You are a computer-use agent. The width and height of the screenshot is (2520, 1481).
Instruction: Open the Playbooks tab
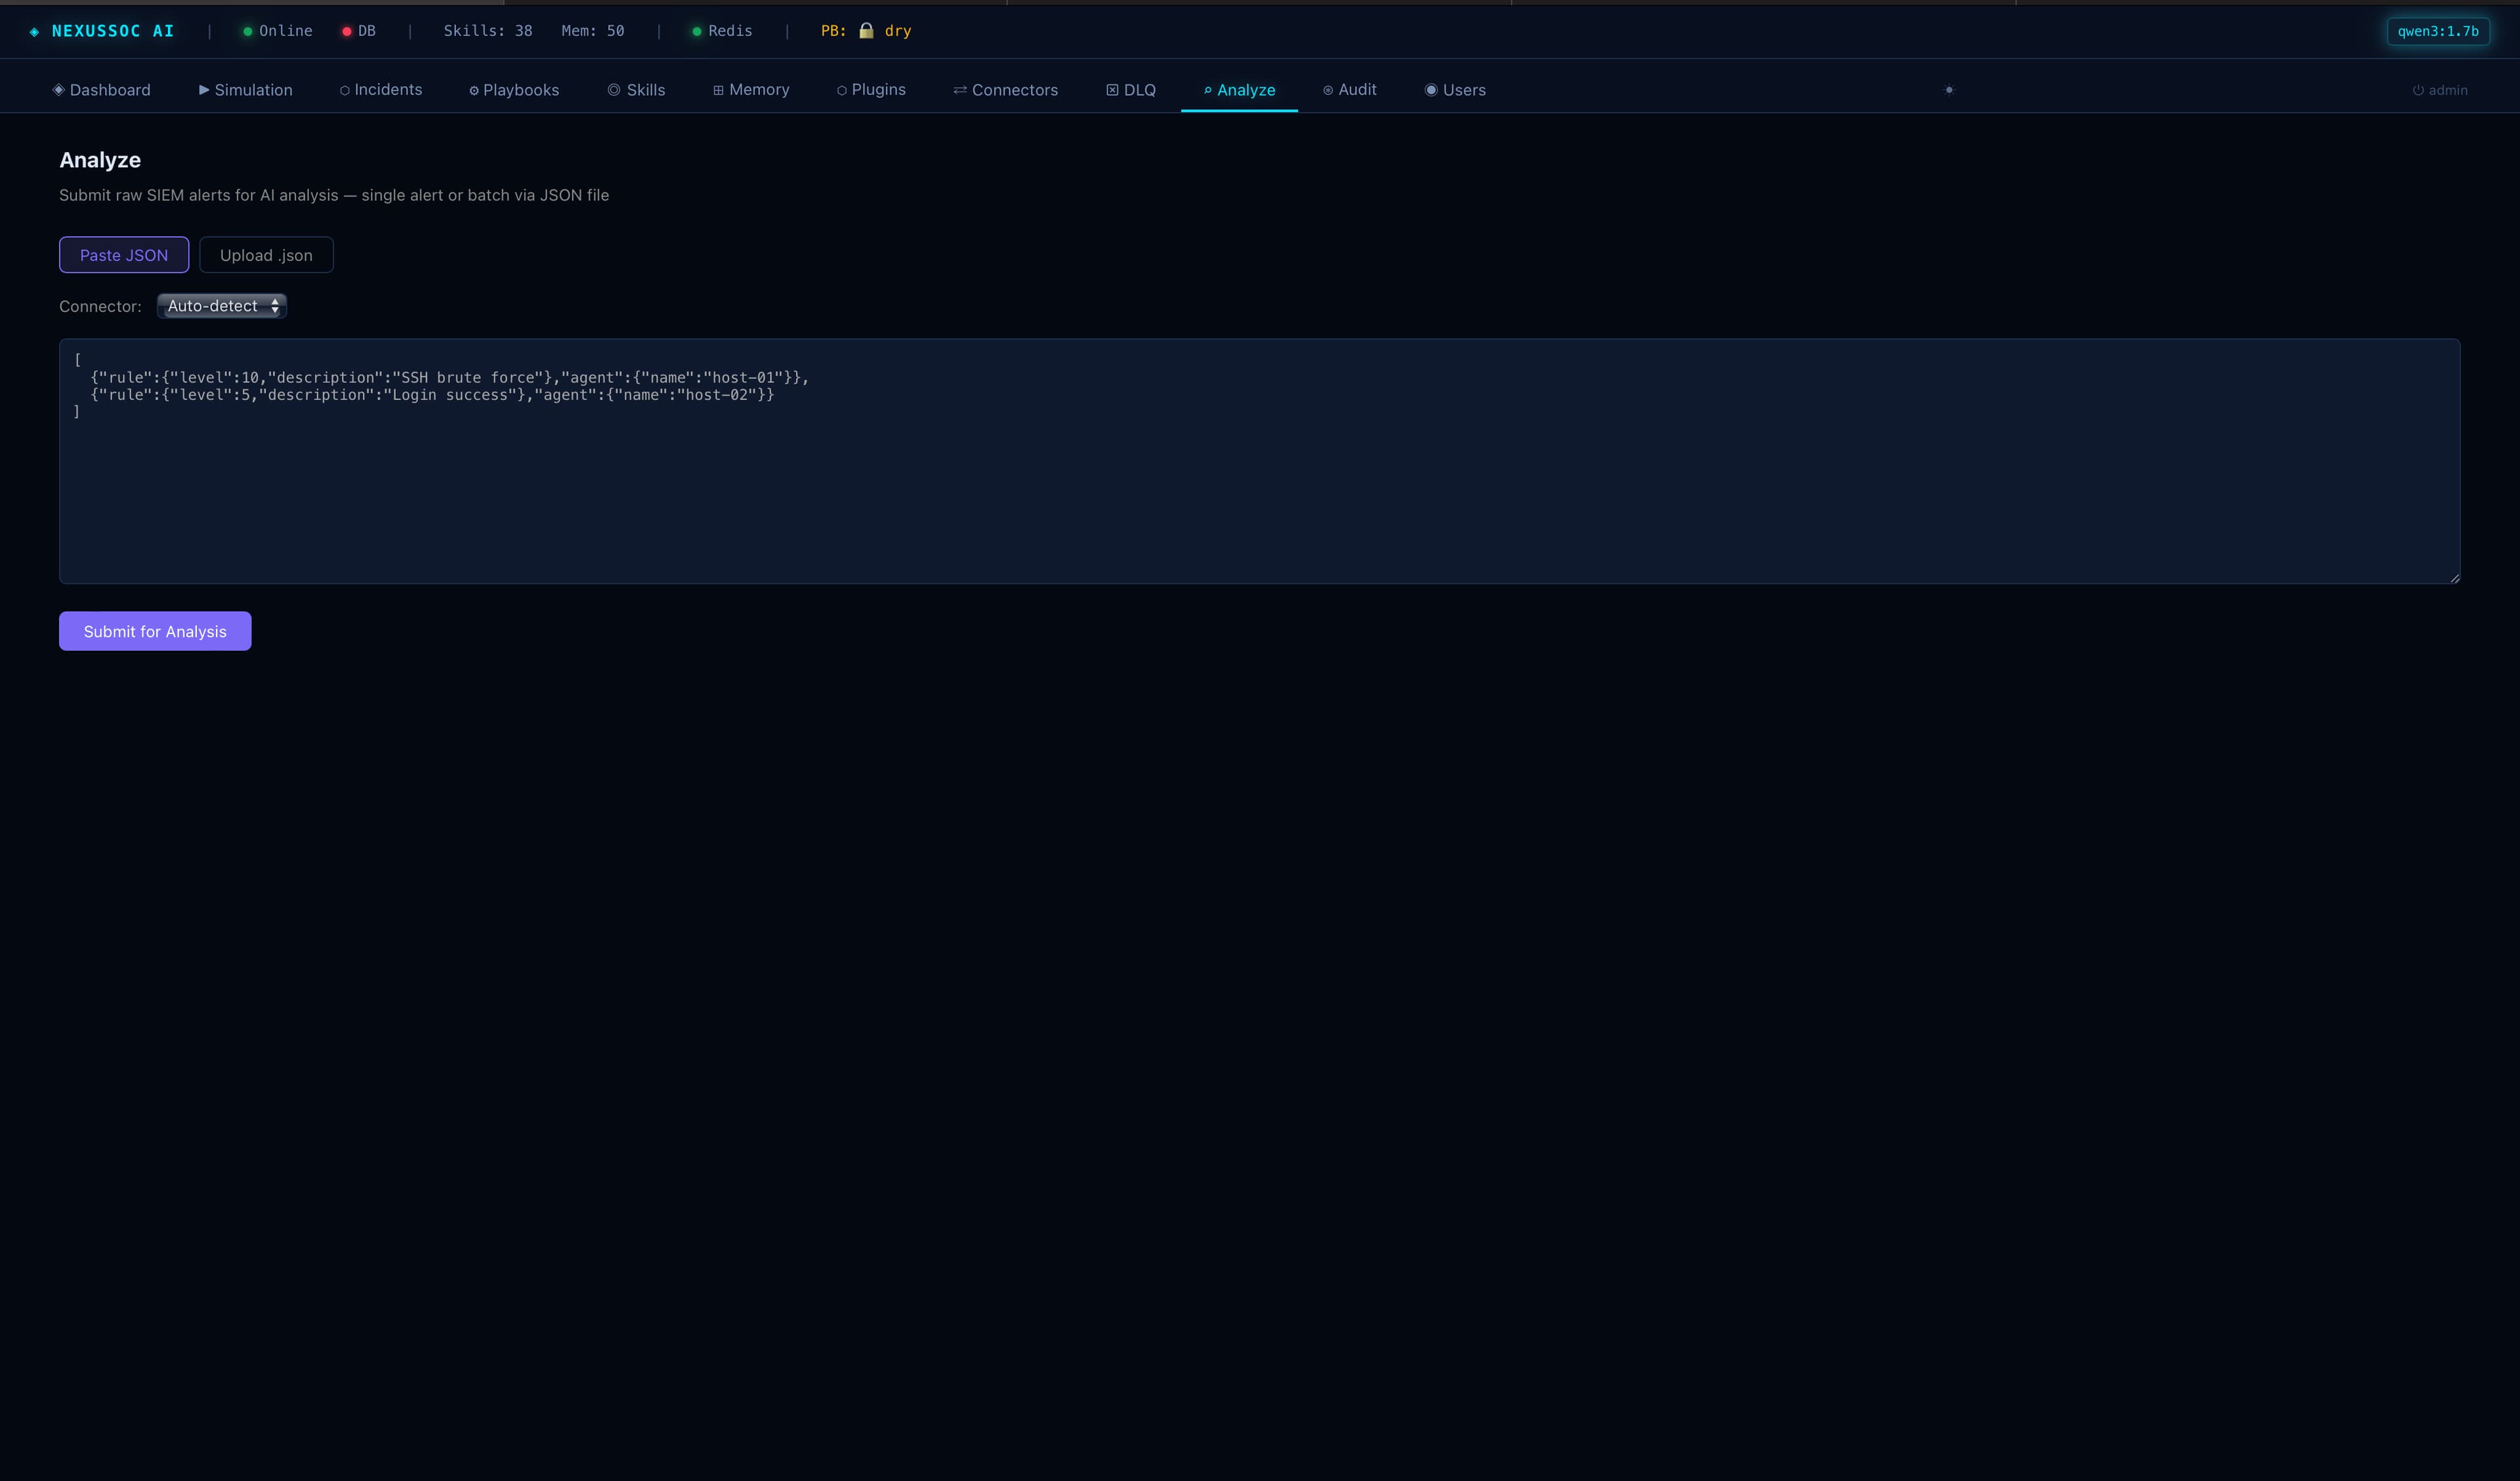(514, 89)
